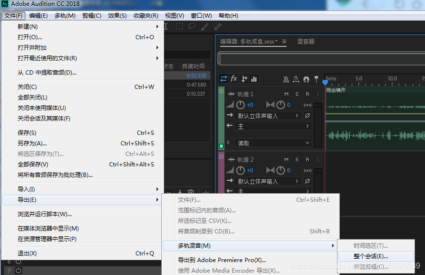Select the Time Selection tool
Screen dimensions: 425x275
[x=166, y=26]
